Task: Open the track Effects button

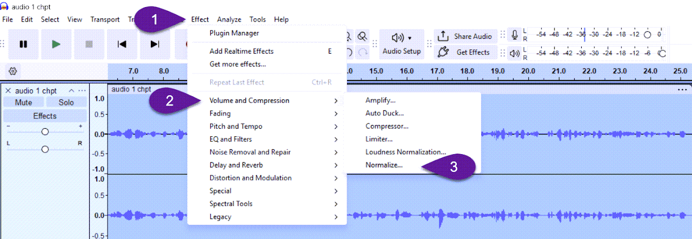Action: pyautogui.click(x=45, y=116)
